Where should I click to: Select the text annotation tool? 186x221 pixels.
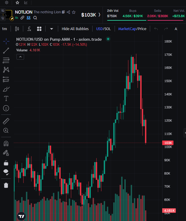click(x=6, y=99)
